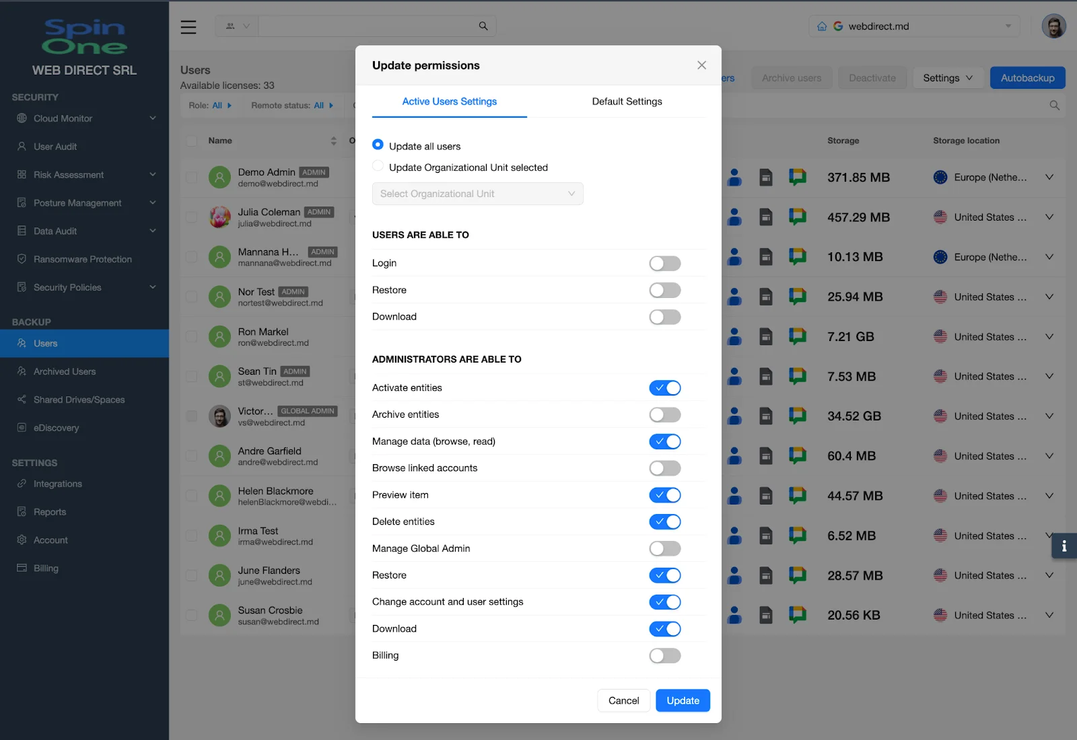Expand the Settings dropdown in the toolbar
Screen dimensions: 1077x740
click(x=947, y=77)
